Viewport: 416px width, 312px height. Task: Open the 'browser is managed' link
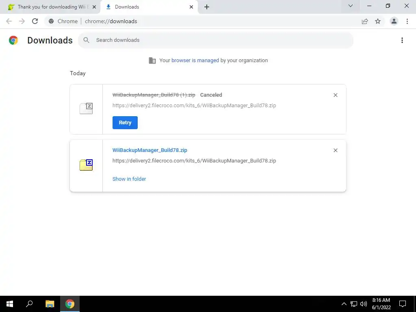click(195, 61)
